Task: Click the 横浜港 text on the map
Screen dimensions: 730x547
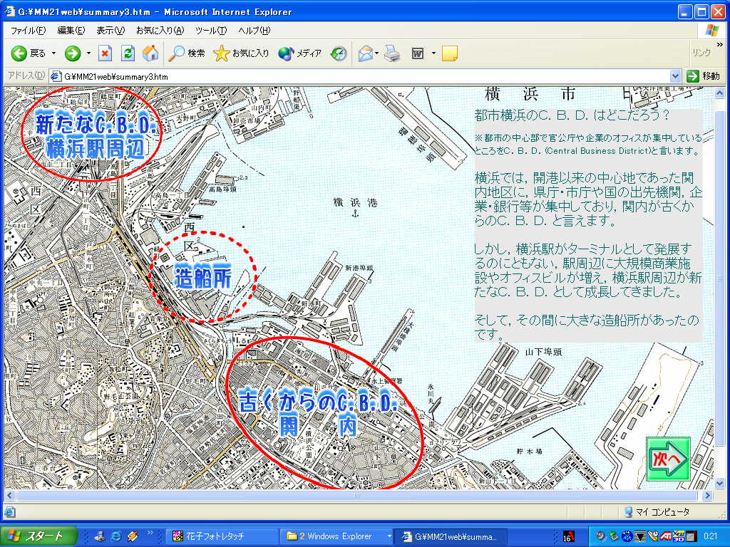Action: point(355,203)
